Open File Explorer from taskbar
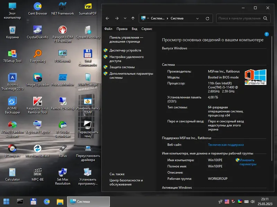Screen dimensions: 277x207 click(x=60, y=201)
